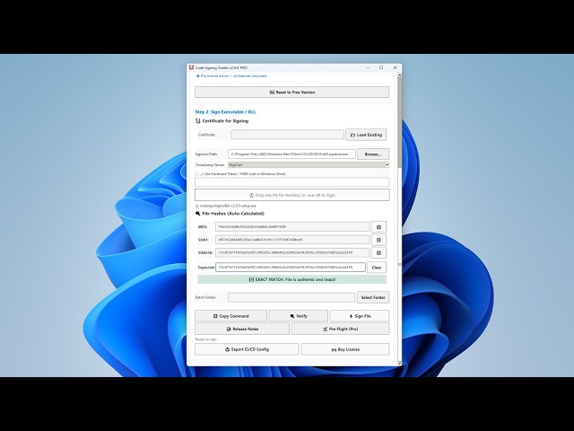Focus the Certificate input field
This screenshot has width=574, height=431.
[x=287, y=135]
